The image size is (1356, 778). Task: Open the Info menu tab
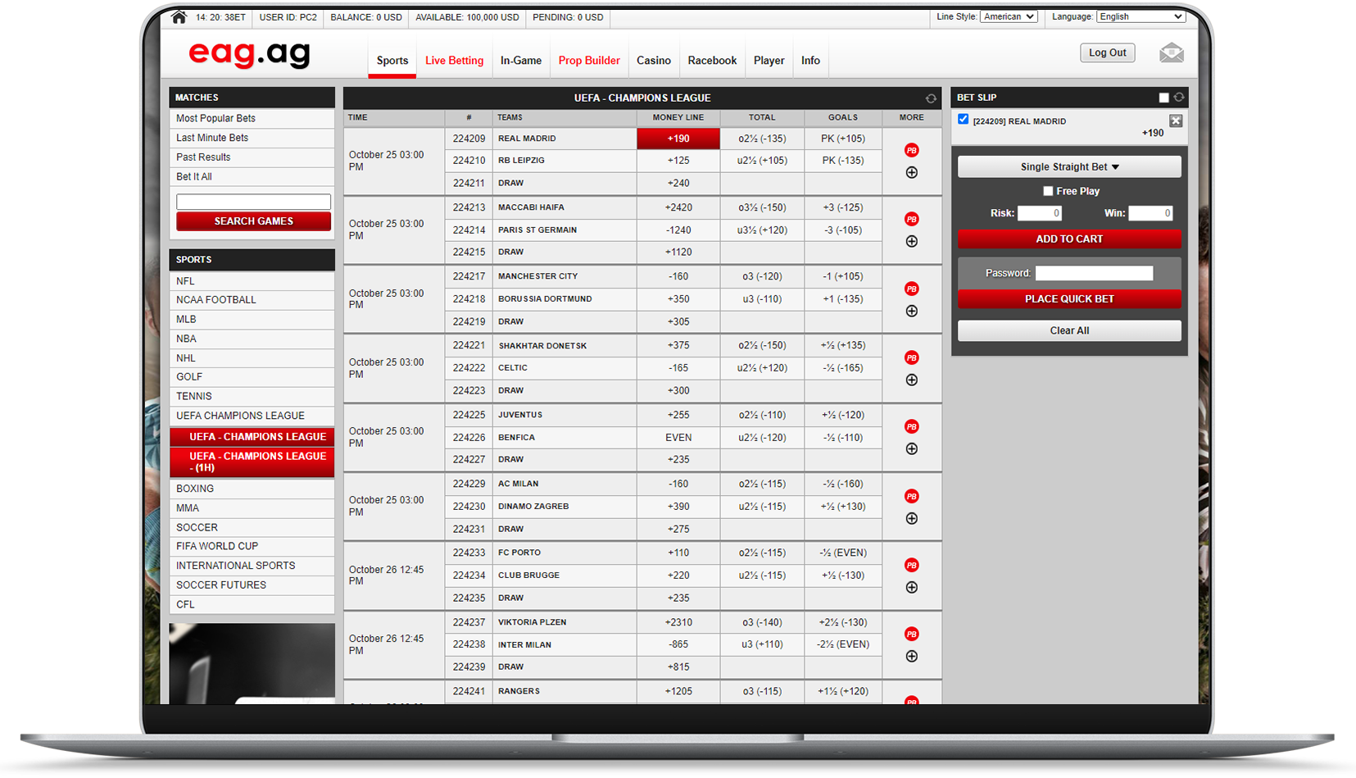pos(810,61)
